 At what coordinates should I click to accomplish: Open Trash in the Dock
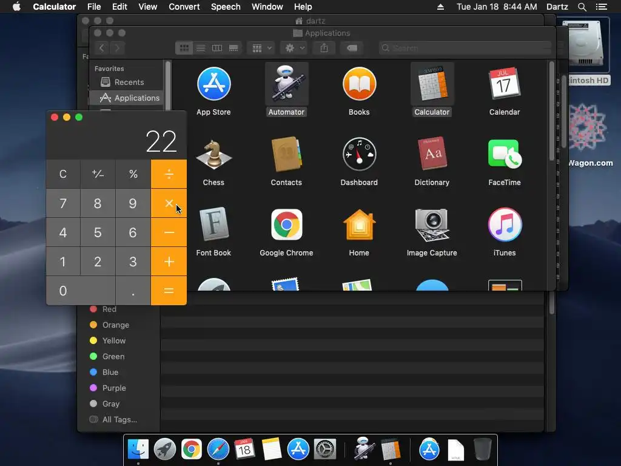pos(482,450)
